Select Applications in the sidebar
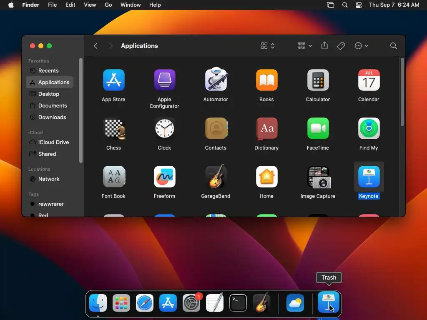The height and width of the screenshot is (320, 427). pyautogui.click(x=50, y=82)
